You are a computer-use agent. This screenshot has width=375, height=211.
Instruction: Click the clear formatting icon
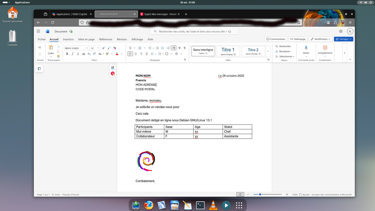(x=115, y=48)
